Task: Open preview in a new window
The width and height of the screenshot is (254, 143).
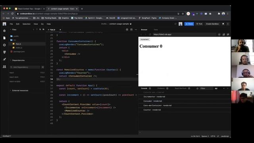Action: tap(228, 35)
